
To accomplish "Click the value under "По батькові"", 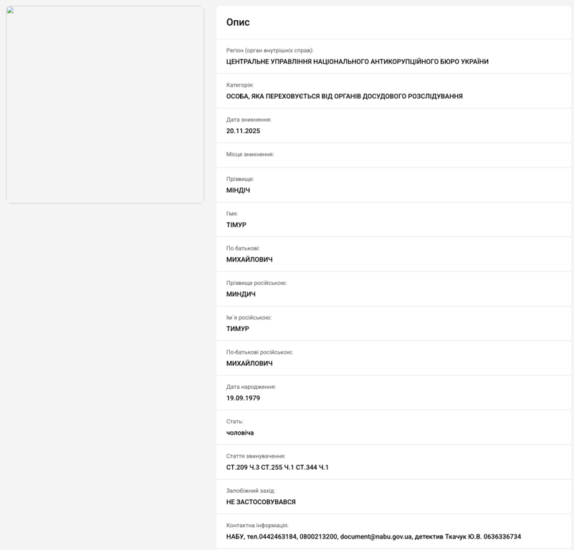I will (x=249, y=259).
